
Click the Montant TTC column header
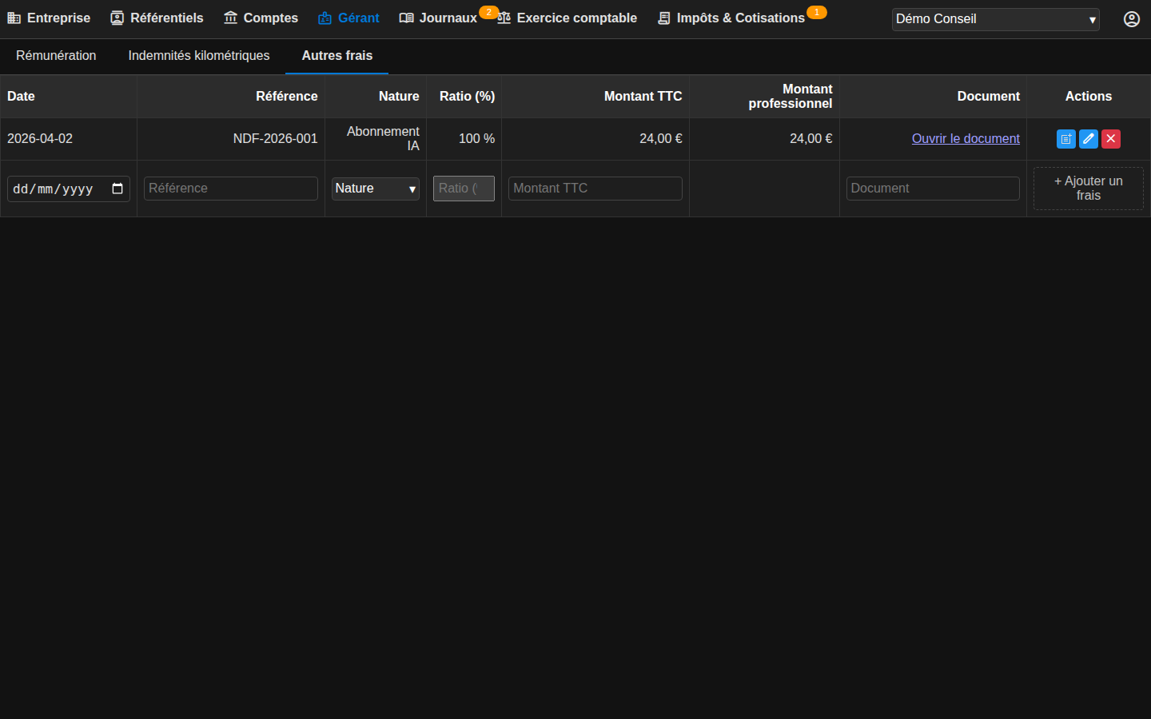pyautogui.click(x=595, y=97)
